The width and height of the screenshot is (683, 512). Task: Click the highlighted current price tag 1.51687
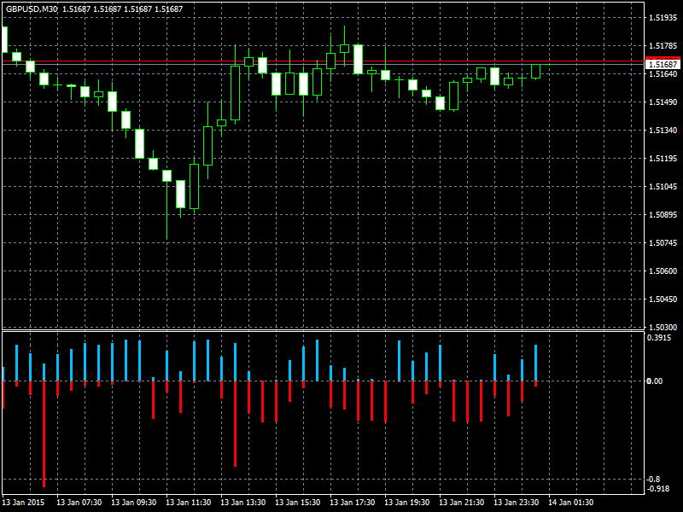click(663, 64)
